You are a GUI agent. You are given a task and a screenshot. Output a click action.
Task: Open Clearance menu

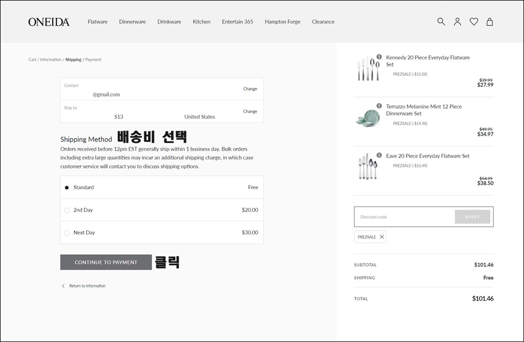click(x=323, y=22)
